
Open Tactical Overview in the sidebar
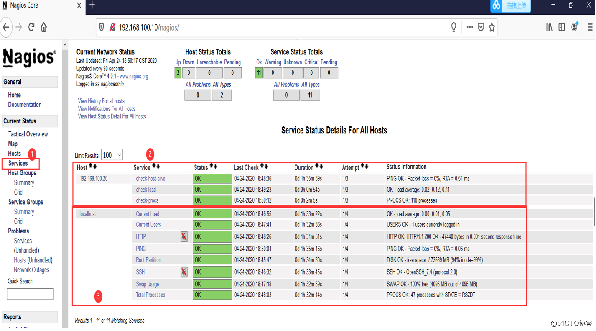(28, 134)
